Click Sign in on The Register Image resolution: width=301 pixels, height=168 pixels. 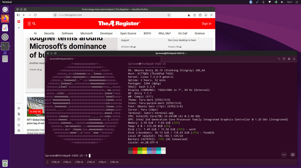(206, 23)
